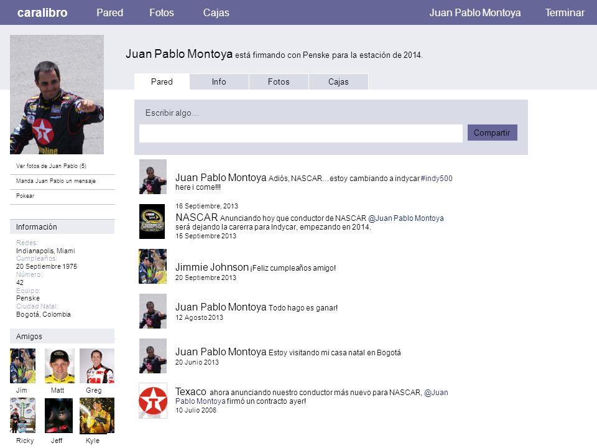The width and height of the screenshot is (597, 448).
Task: Switch to the Fotos profile tab
Action: click(279, 82)
